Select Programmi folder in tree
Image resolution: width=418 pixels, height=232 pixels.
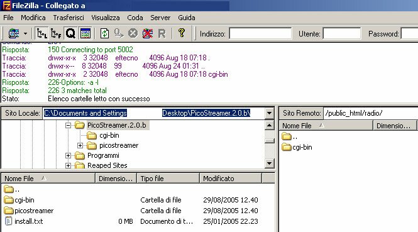(103, 155)
